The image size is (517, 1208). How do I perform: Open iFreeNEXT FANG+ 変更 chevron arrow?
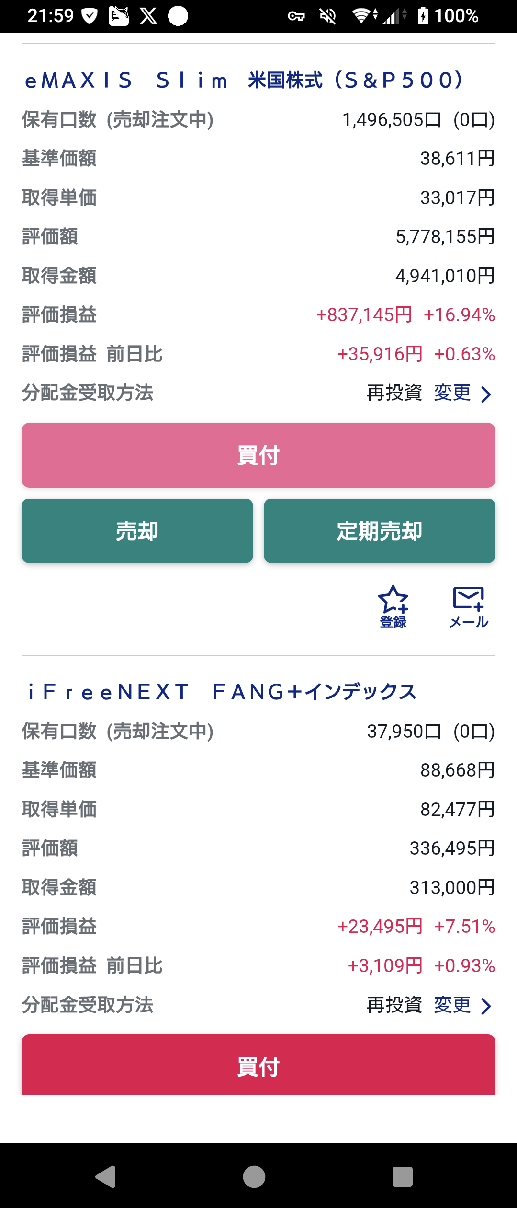pyautogui.click(x=486, y=1006)
